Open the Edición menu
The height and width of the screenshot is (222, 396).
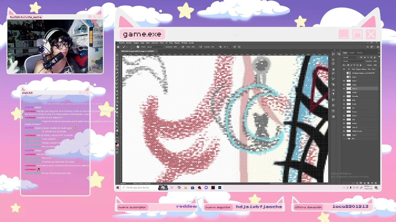tap(129, 43)
